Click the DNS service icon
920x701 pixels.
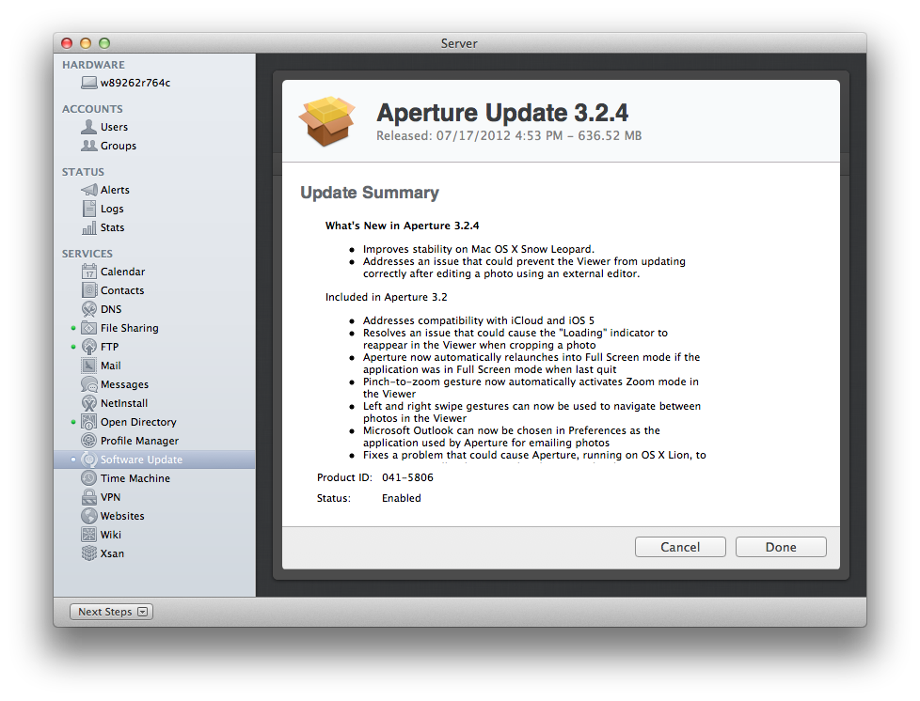pyautogui.click(x=89, y=309)
